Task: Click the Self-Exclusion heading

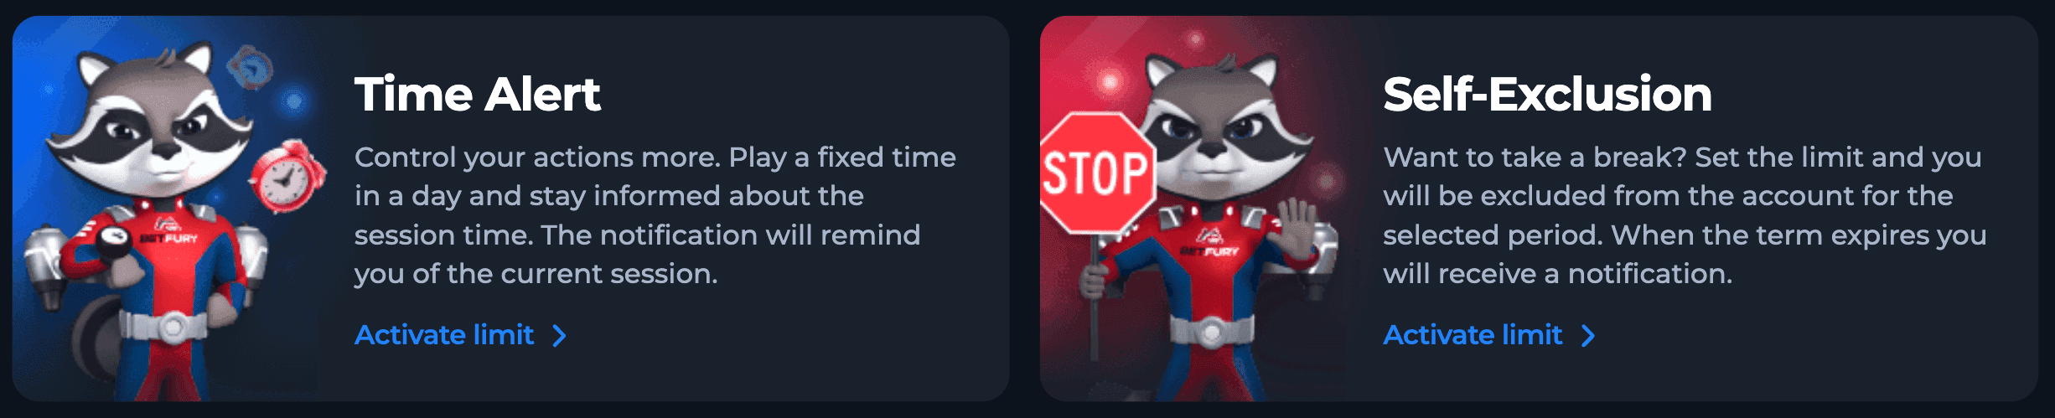Action: pos(1547,94)
